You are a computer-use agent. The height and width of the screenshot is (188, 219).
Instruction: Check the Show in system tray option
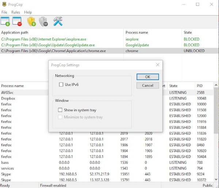pyautogui.click(x=61, y=110)
